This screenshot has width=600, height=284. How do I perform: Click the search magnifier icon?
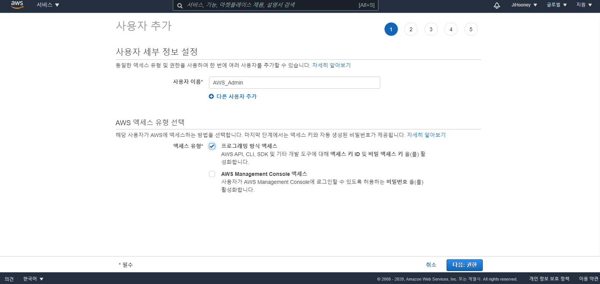(180, 5)
